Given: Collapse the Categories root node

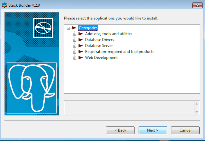Looking at the screenshot, I should point(68,28).
